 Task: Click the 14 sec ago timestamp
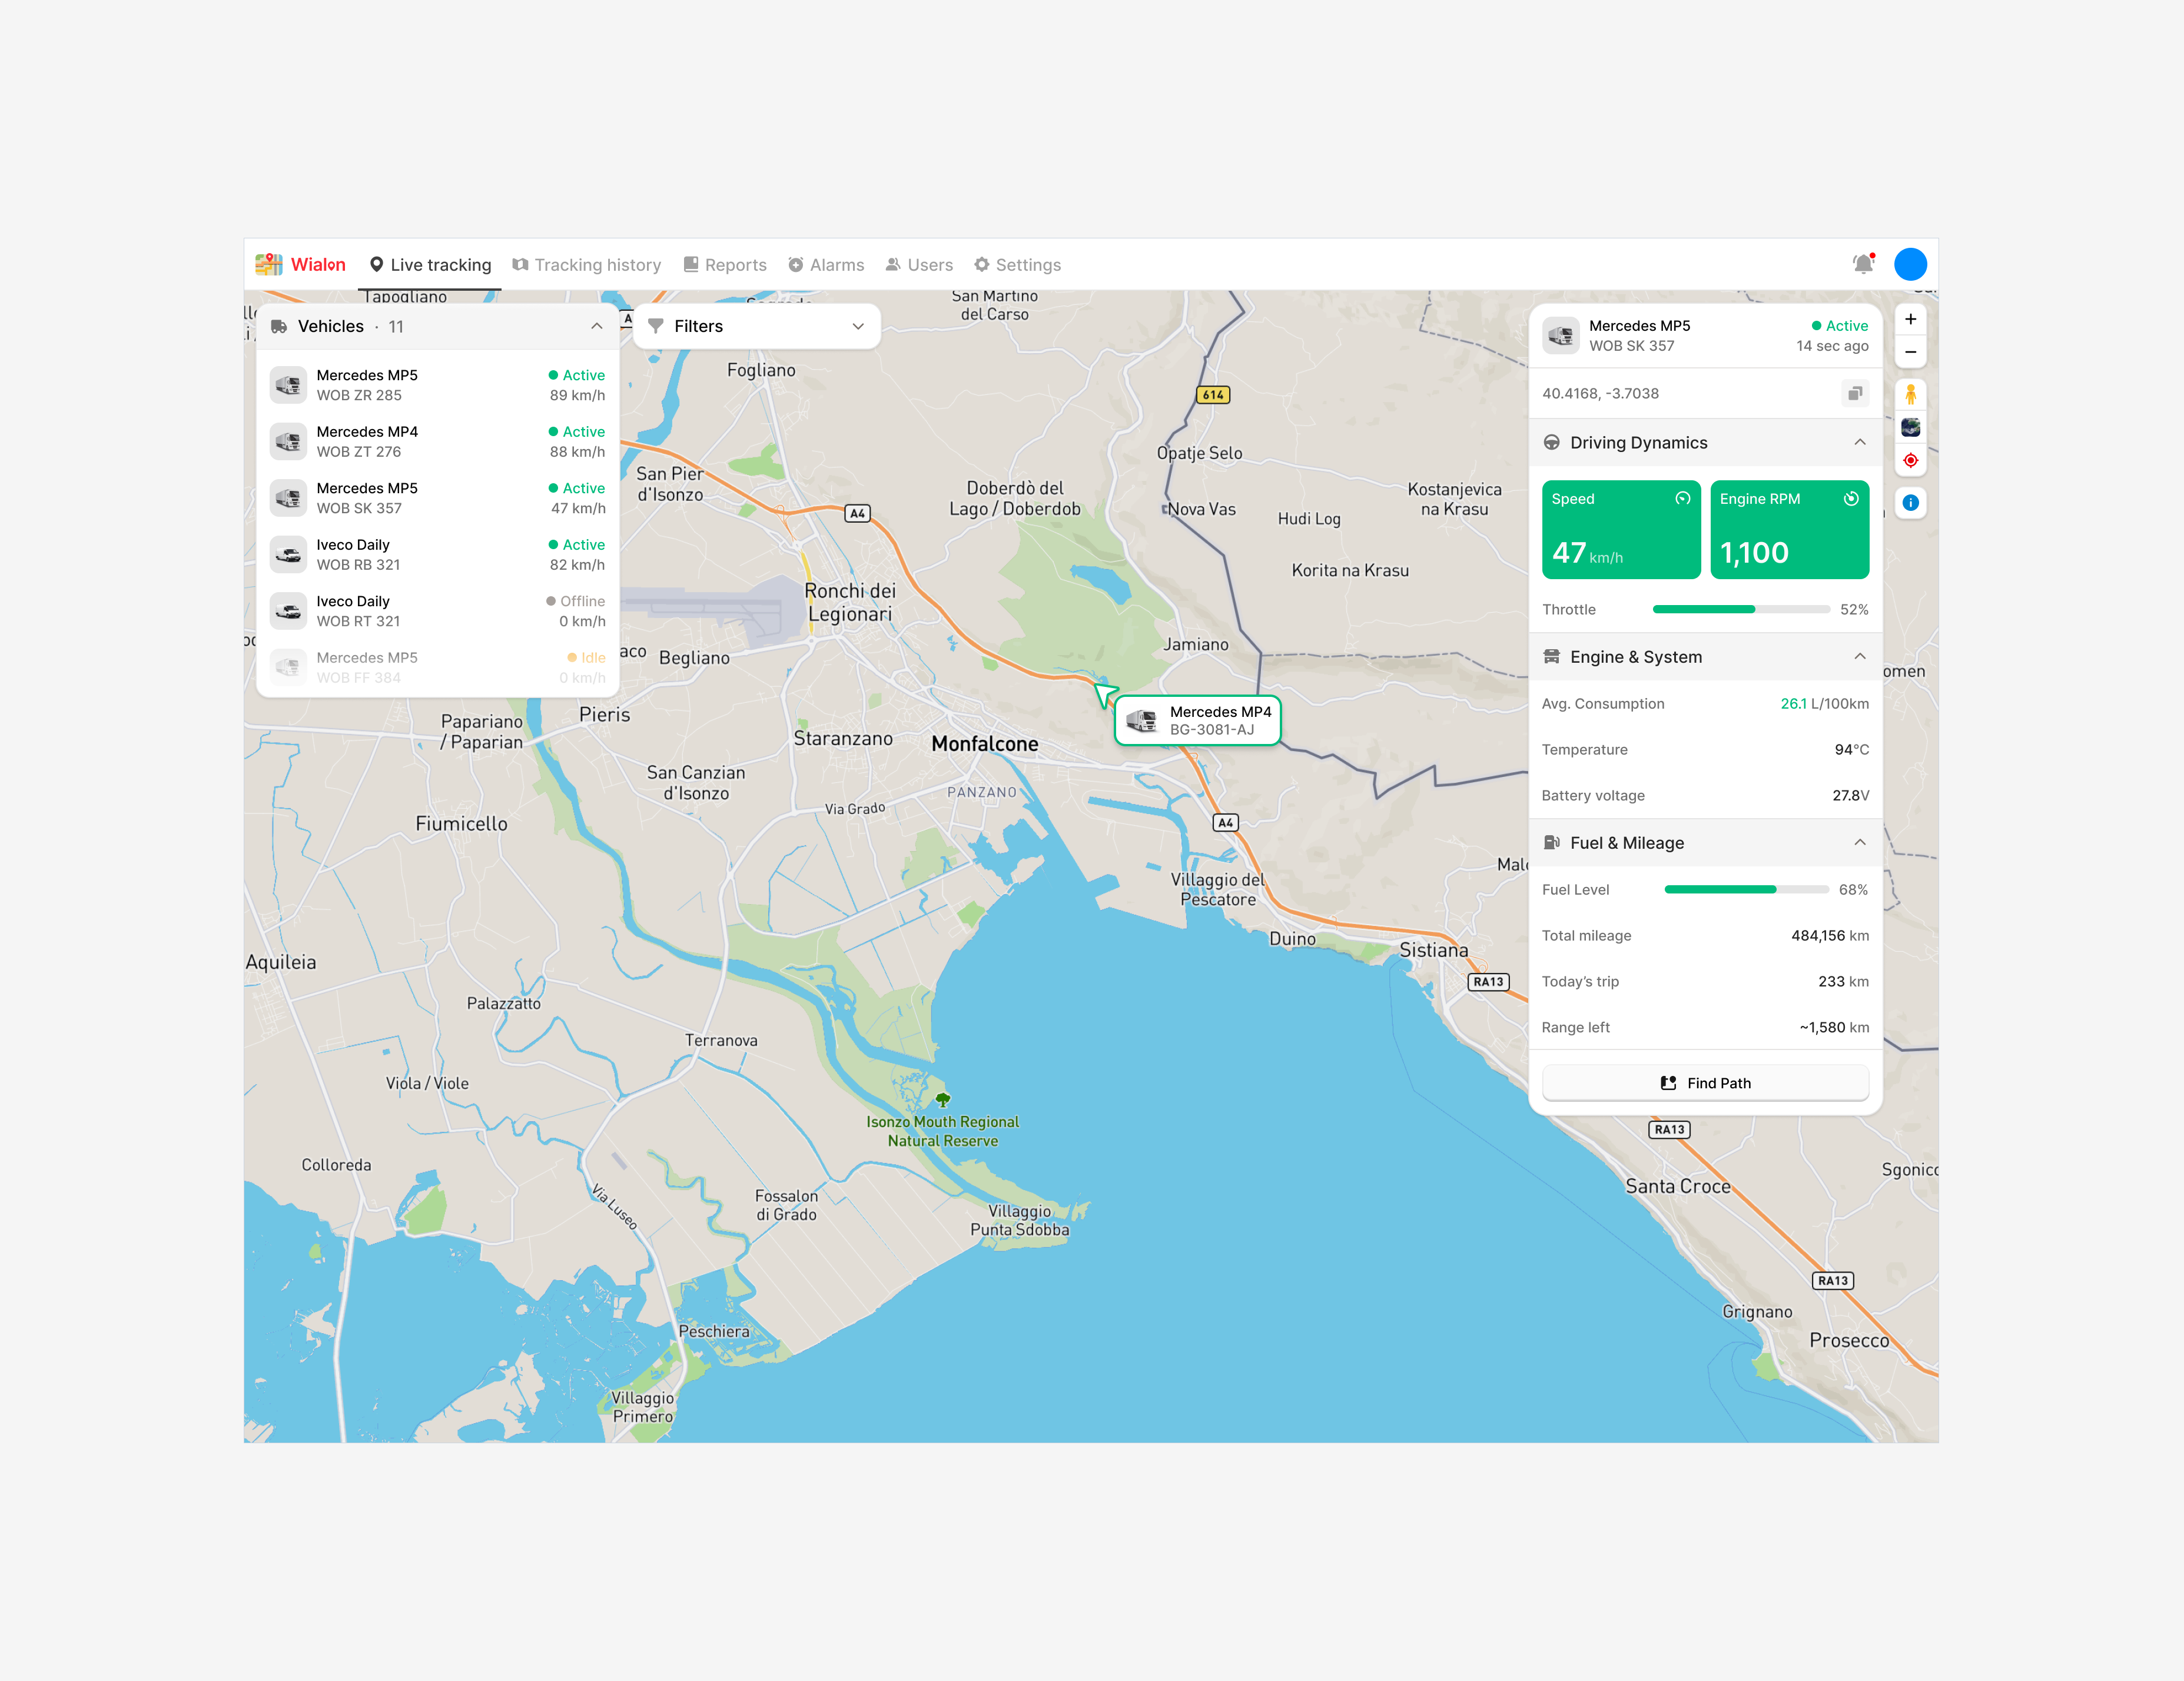tap(1832, 346)
